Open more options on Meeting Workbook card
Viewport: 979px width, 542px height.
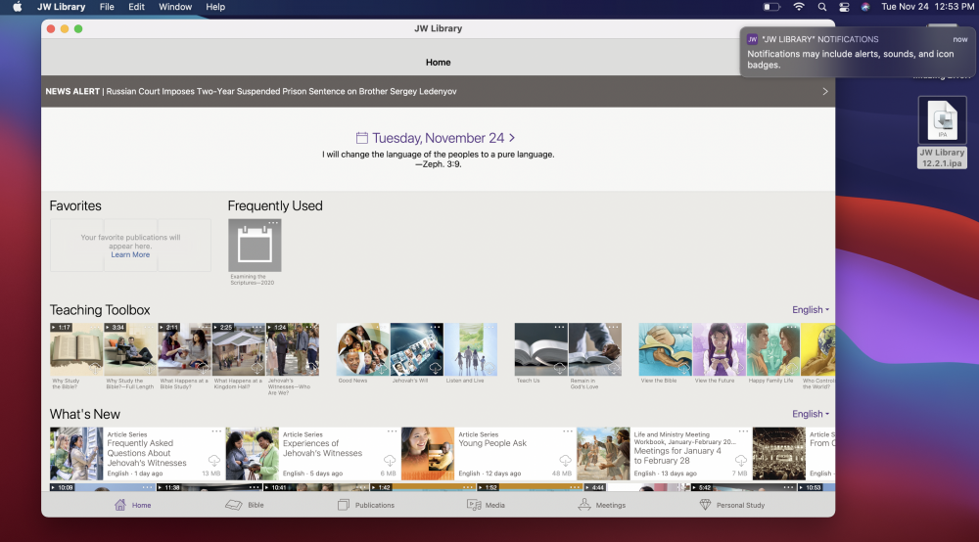(743, 431)
